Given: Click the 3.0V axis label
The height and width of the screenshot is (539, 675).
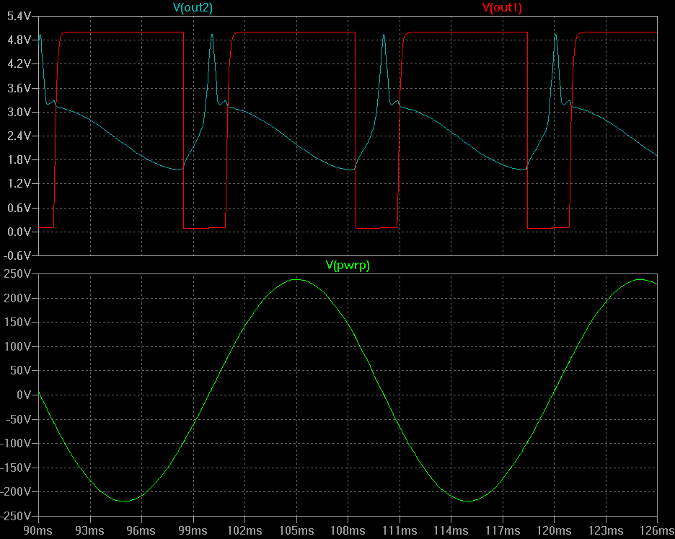Looking at the screenshot, I should click(x=19, y=112).
